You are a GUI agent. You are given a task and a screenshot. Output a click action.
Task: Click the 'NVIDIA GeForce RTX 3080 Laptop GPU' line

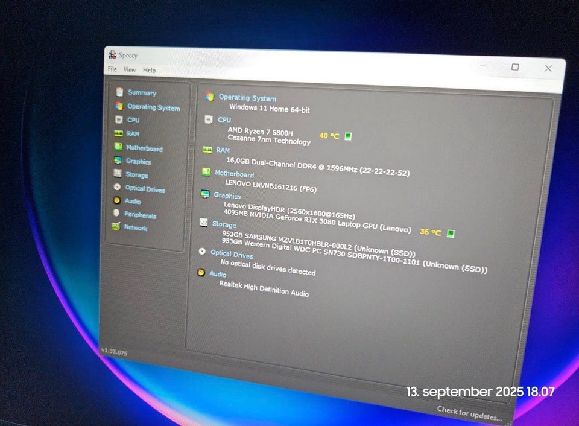point(317,221)
